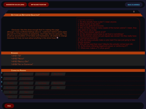
Task: Select the Gaeta character tile
Action: point(26,87)
